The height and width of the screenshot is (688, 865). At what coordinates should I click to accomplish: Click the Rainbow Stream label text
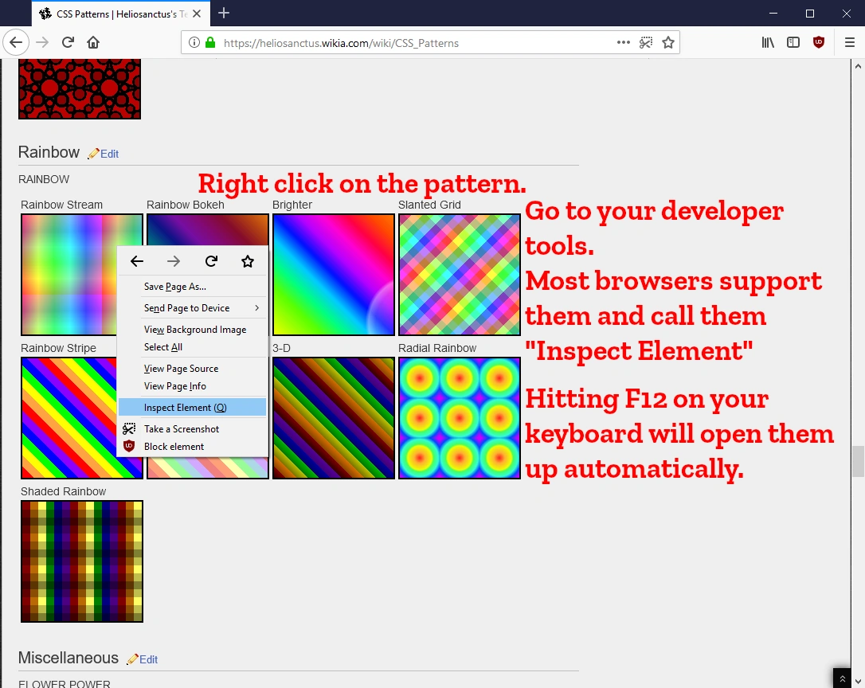pos(62,205)
